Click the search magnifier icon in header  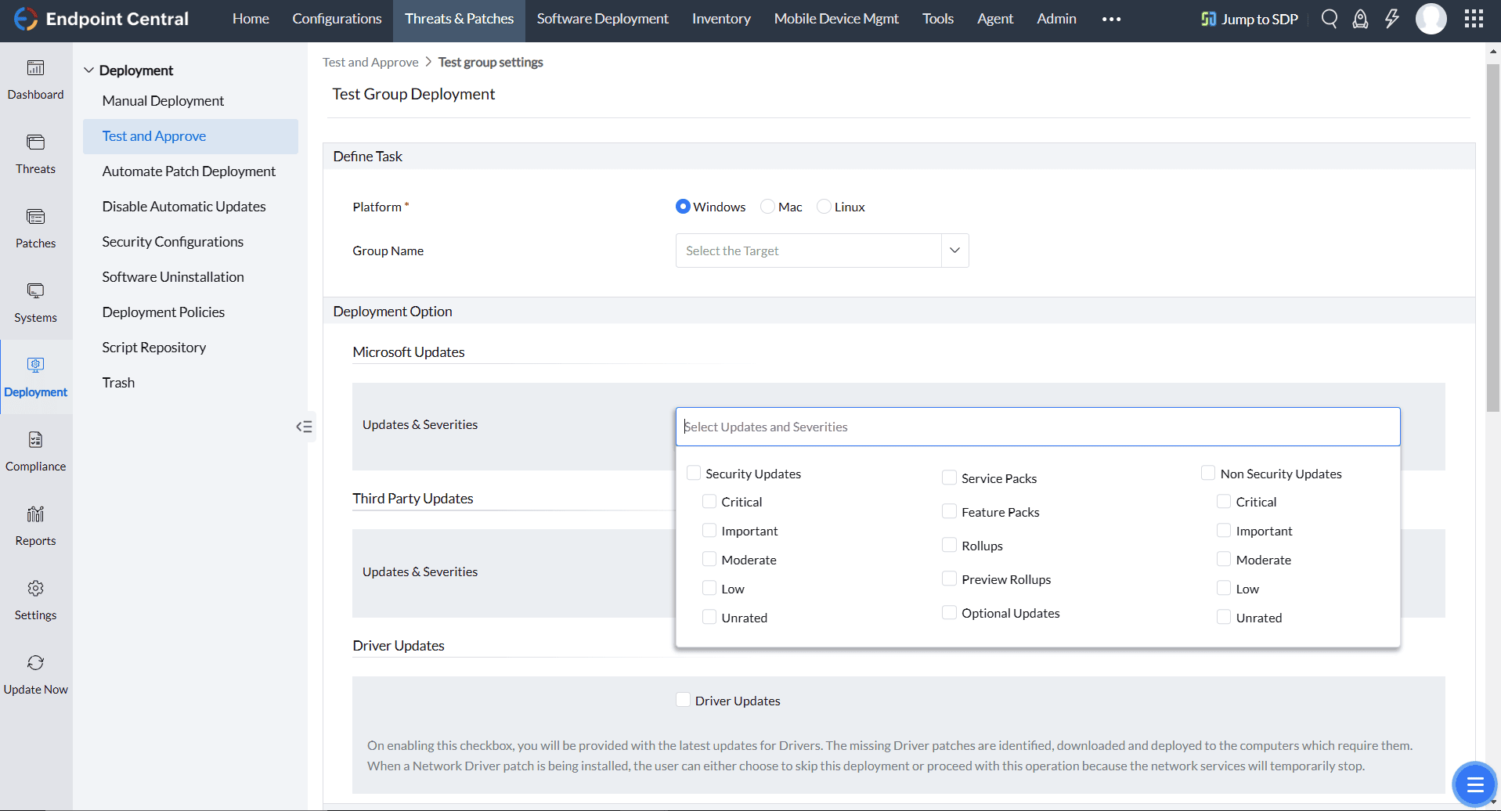pos(1330,19)
